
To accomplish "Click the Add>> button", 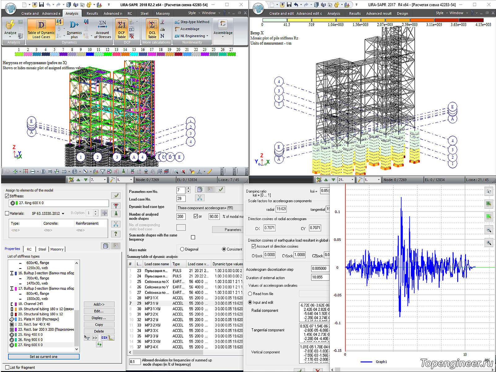I will [x=99, y=304].
